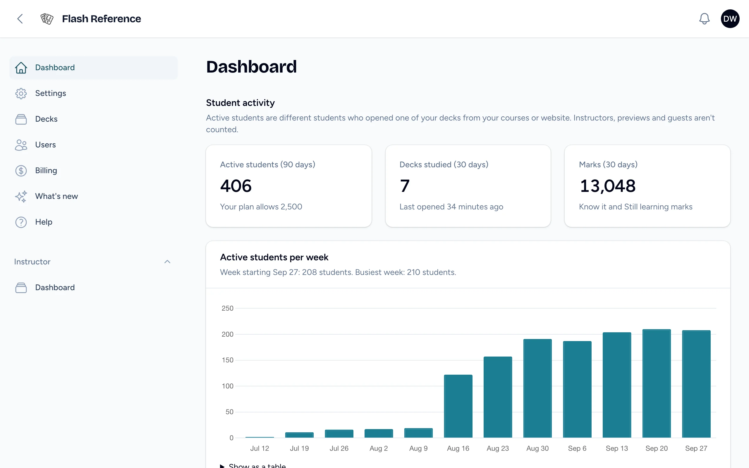Image resolution: width=749 pixels, height=468 pixels.
Task: Click the Sep 20 bar in the chart
Action: [657, 383]
